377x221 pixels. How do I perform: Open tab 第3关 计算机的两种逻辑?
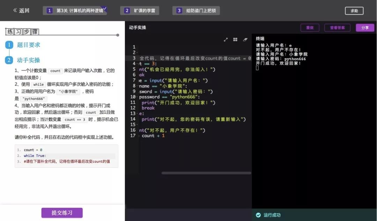pyautogui.click(x=75, y=10)
